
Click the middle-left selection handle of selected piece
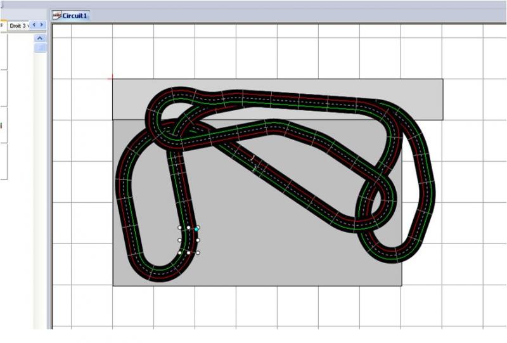(x=180, y=240)
